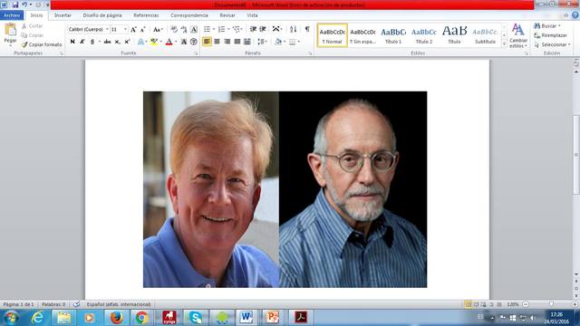Increase font size with the grow A icon
Image resolution: width=580 pixels, height=326 pixels.
point(133,29)
